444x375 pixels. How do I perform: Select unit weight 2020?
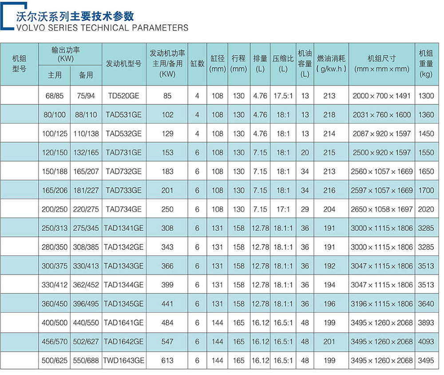pos(426,209)
